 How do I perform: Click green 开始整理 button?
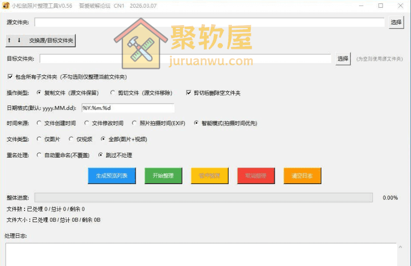[x=163, y=176]
